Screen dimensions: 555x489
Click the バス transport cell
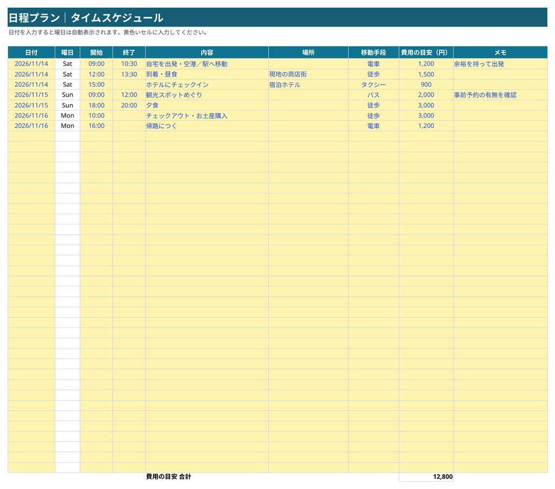(373, 95)
